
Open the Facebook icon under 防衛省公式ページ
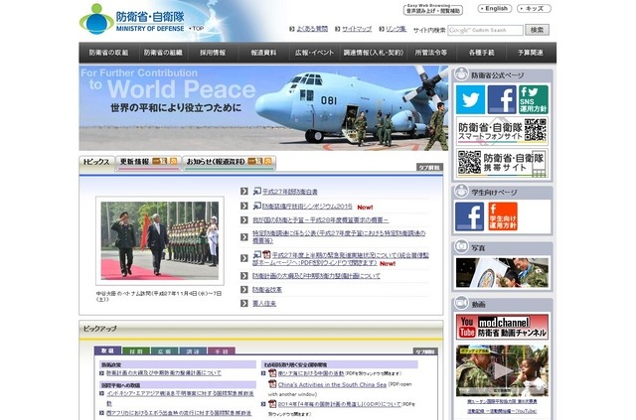coord(502,99)
